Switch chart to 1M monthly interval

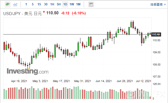(x=78, y=4)
